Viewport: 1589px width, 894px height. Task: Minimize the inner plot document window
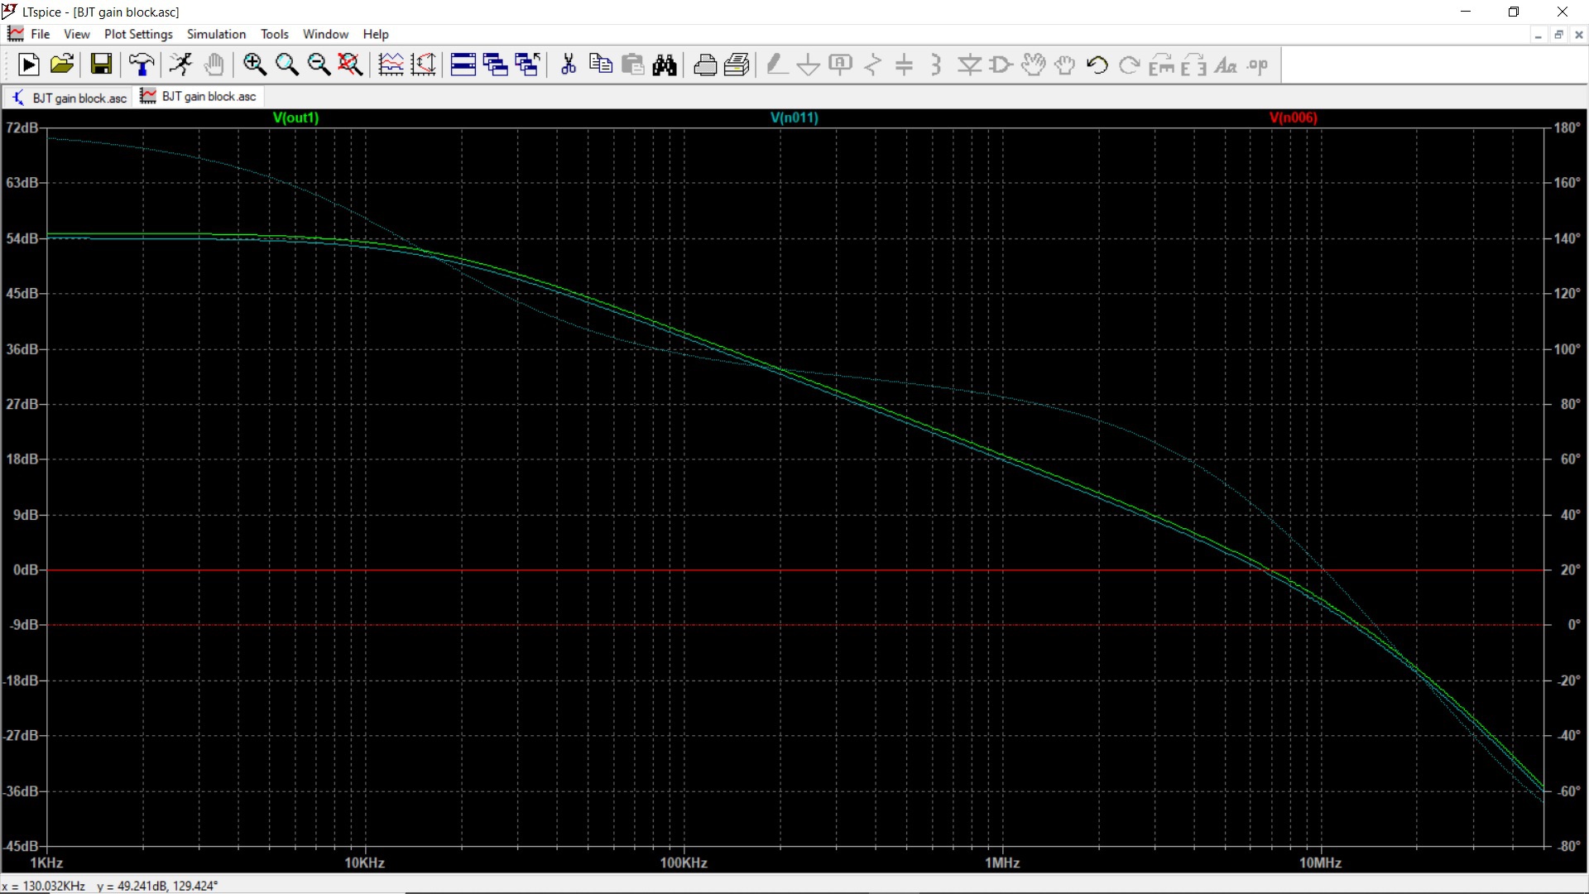(1539, 35)
